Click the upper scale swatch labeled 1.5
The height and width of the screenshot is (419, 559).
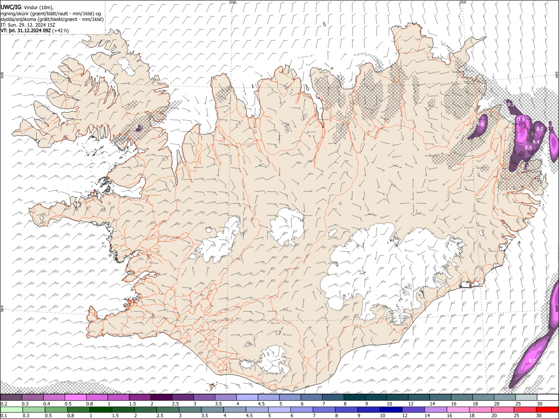coord(140,398)
